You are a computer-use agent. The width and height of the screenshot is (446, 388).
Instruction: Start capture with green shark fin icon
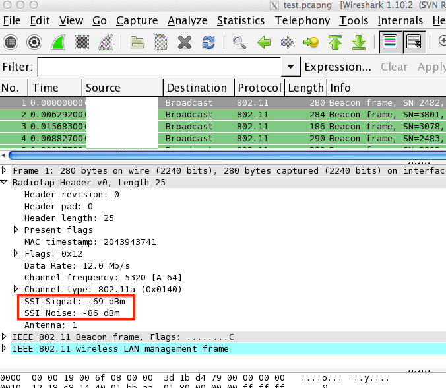58,42
